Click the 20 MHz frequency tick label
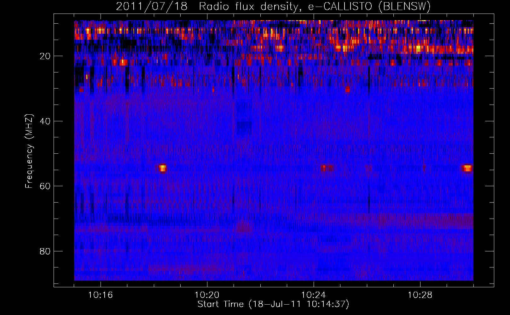The width and height of the screenshot is (510, 315). [x=45, y=56]
